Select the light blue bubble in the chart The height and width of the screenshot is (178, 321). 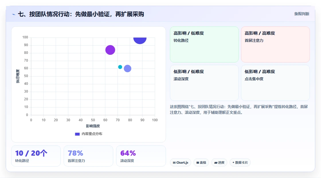coord(128,69)
